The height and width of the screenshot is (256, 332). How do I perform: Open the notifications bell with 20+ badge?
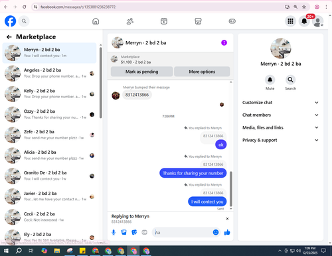[x=304, y=21]
